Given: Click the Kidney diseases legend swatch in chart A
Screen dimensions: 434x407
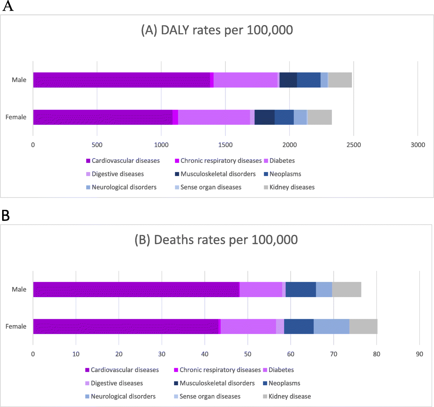Looking at the screenshot, I should [x=266, y=187].
